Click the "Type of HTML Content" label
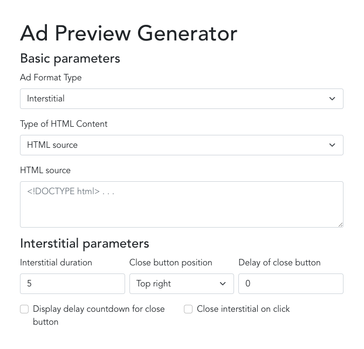The height and width of the screenshot is (349, 364). (64, 124)
